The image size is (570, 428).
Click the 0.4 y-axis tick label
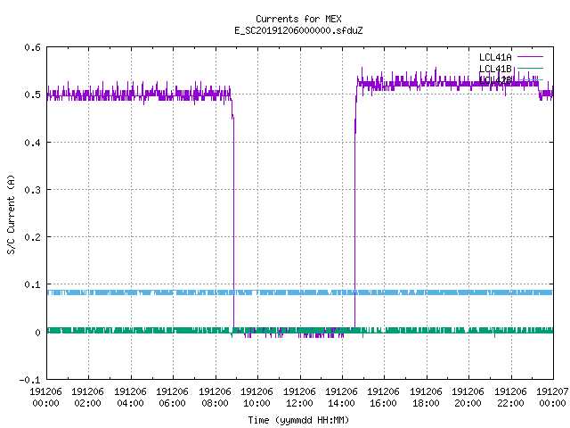point(32,143)
